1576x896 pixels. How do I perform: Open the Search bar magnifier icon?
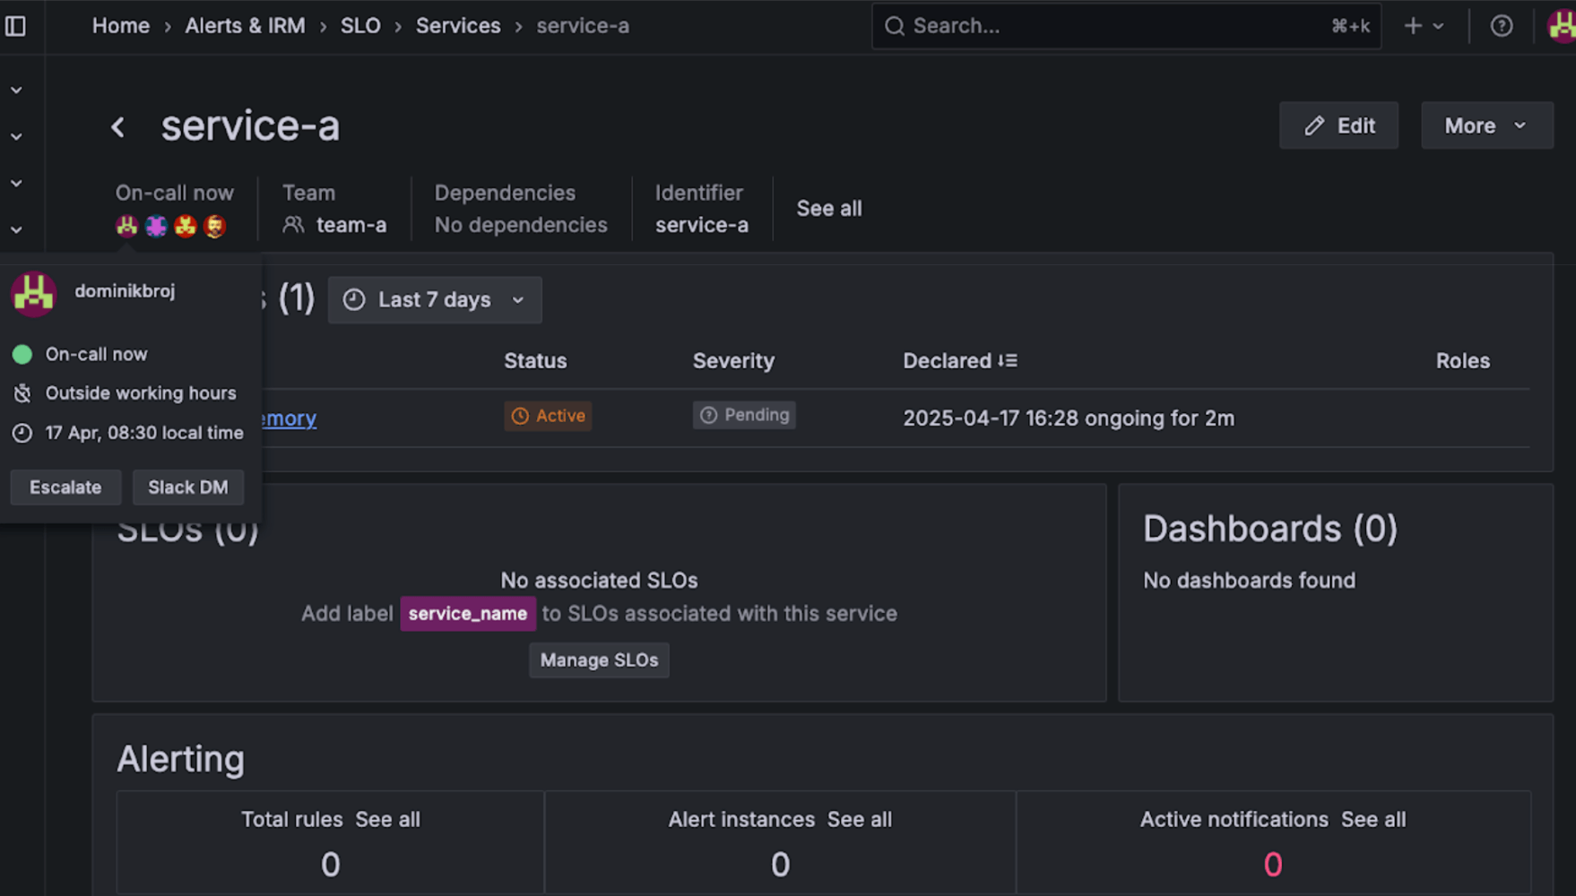pos(894,26)
